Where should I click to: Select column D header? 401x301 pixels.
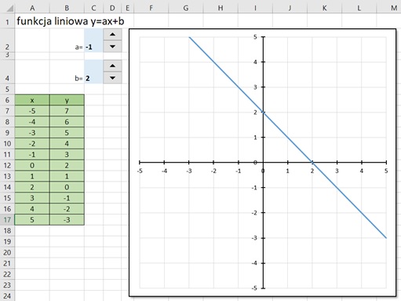tap(112, 8)
